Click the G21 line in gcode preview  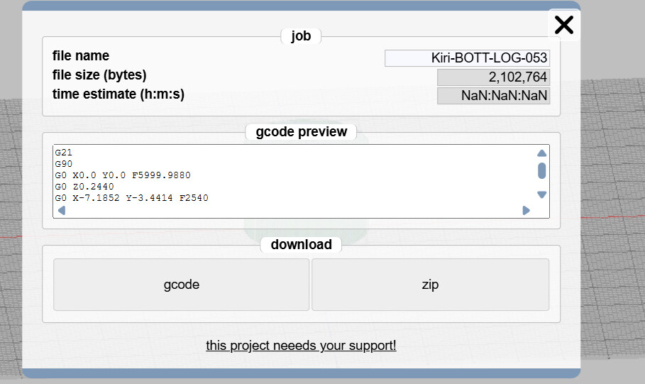(x=64, y=153)
